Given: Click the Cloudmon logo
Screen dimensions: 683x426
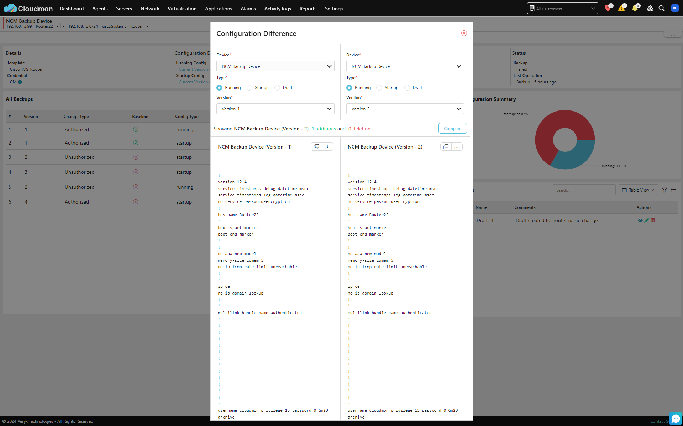Looking at the screenshot, I should pyautogui.click(x=28, y=8).
